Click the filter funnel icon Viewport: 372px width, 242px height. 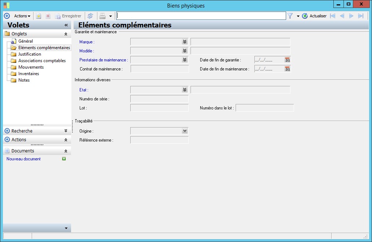click(x=290, y=16)
